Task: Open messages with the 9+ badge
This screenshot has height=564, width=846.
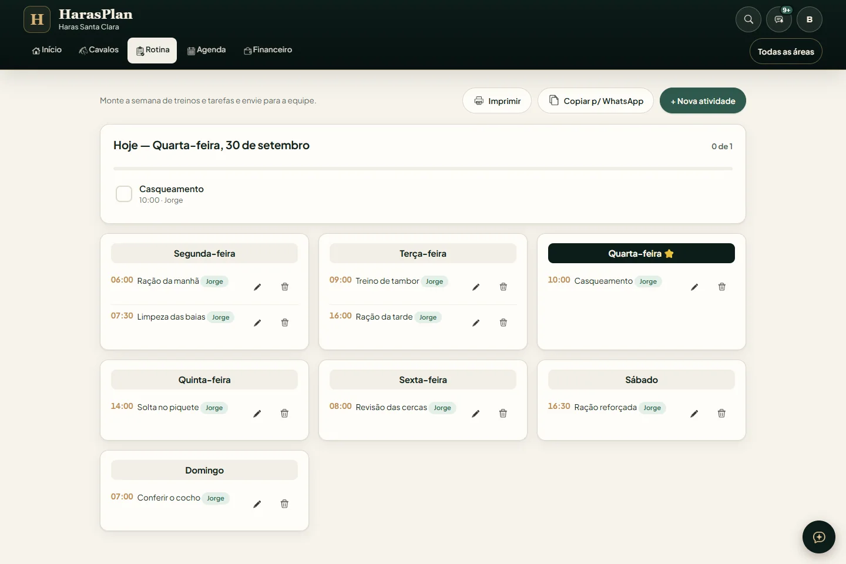Action: (x=779, y=19)
